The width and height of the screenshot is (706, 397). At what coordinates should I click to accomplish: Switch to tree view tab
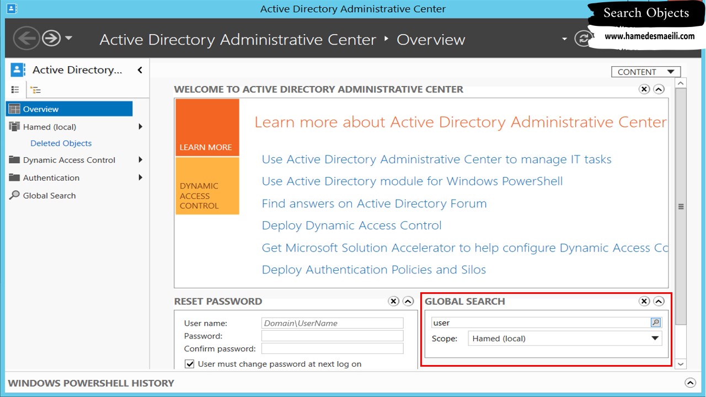coord(35,90)
